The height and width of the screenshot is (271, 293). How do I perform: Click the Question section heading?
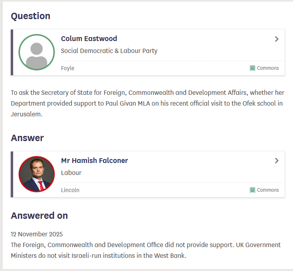[31, 16]
